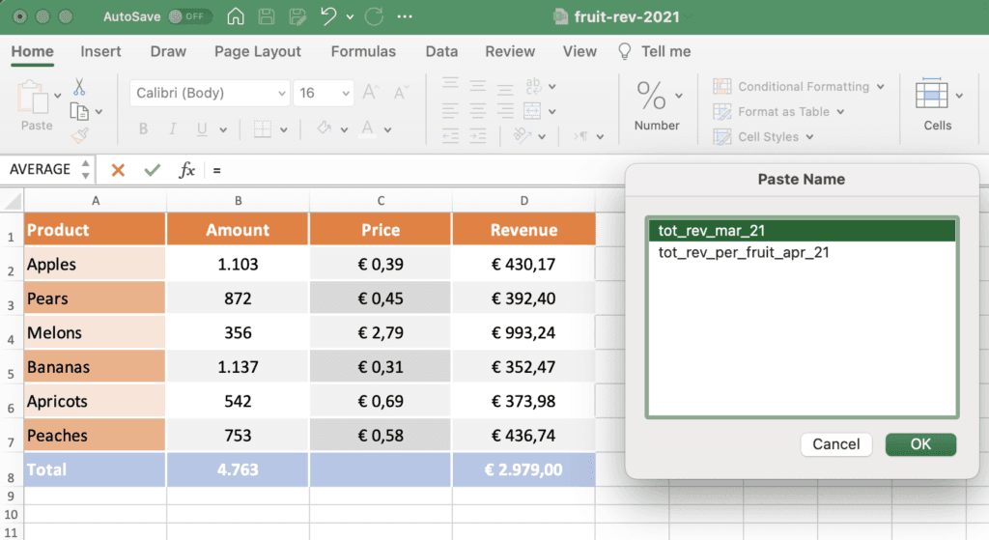989x540 pixels.
Task: Toggle the AutoSave switch
Action: pyautogui.click(x=189, y=16)
